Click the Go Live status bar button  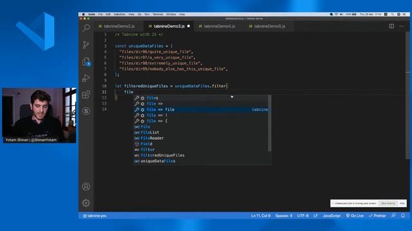click(355, 216)
